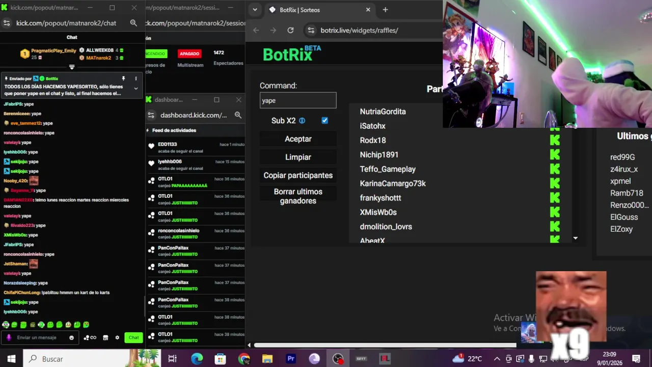Image resolution: width=652 pixels, height=367 pixels.
Task: View site information for botrix.live
Action: pos(311,30)
